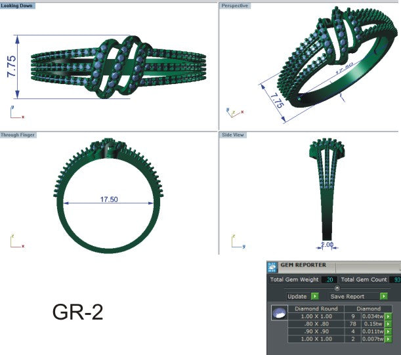
Task: Click the green arrow on the 0.007tw row
Action: [x=388, y=339]
